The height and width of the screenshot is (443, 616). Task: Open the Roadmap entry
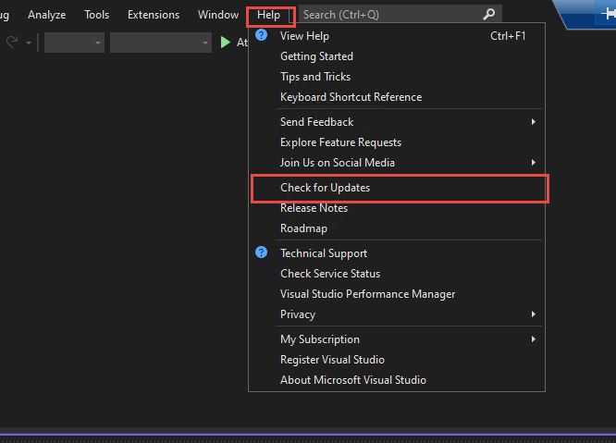[x=397, y=228]
